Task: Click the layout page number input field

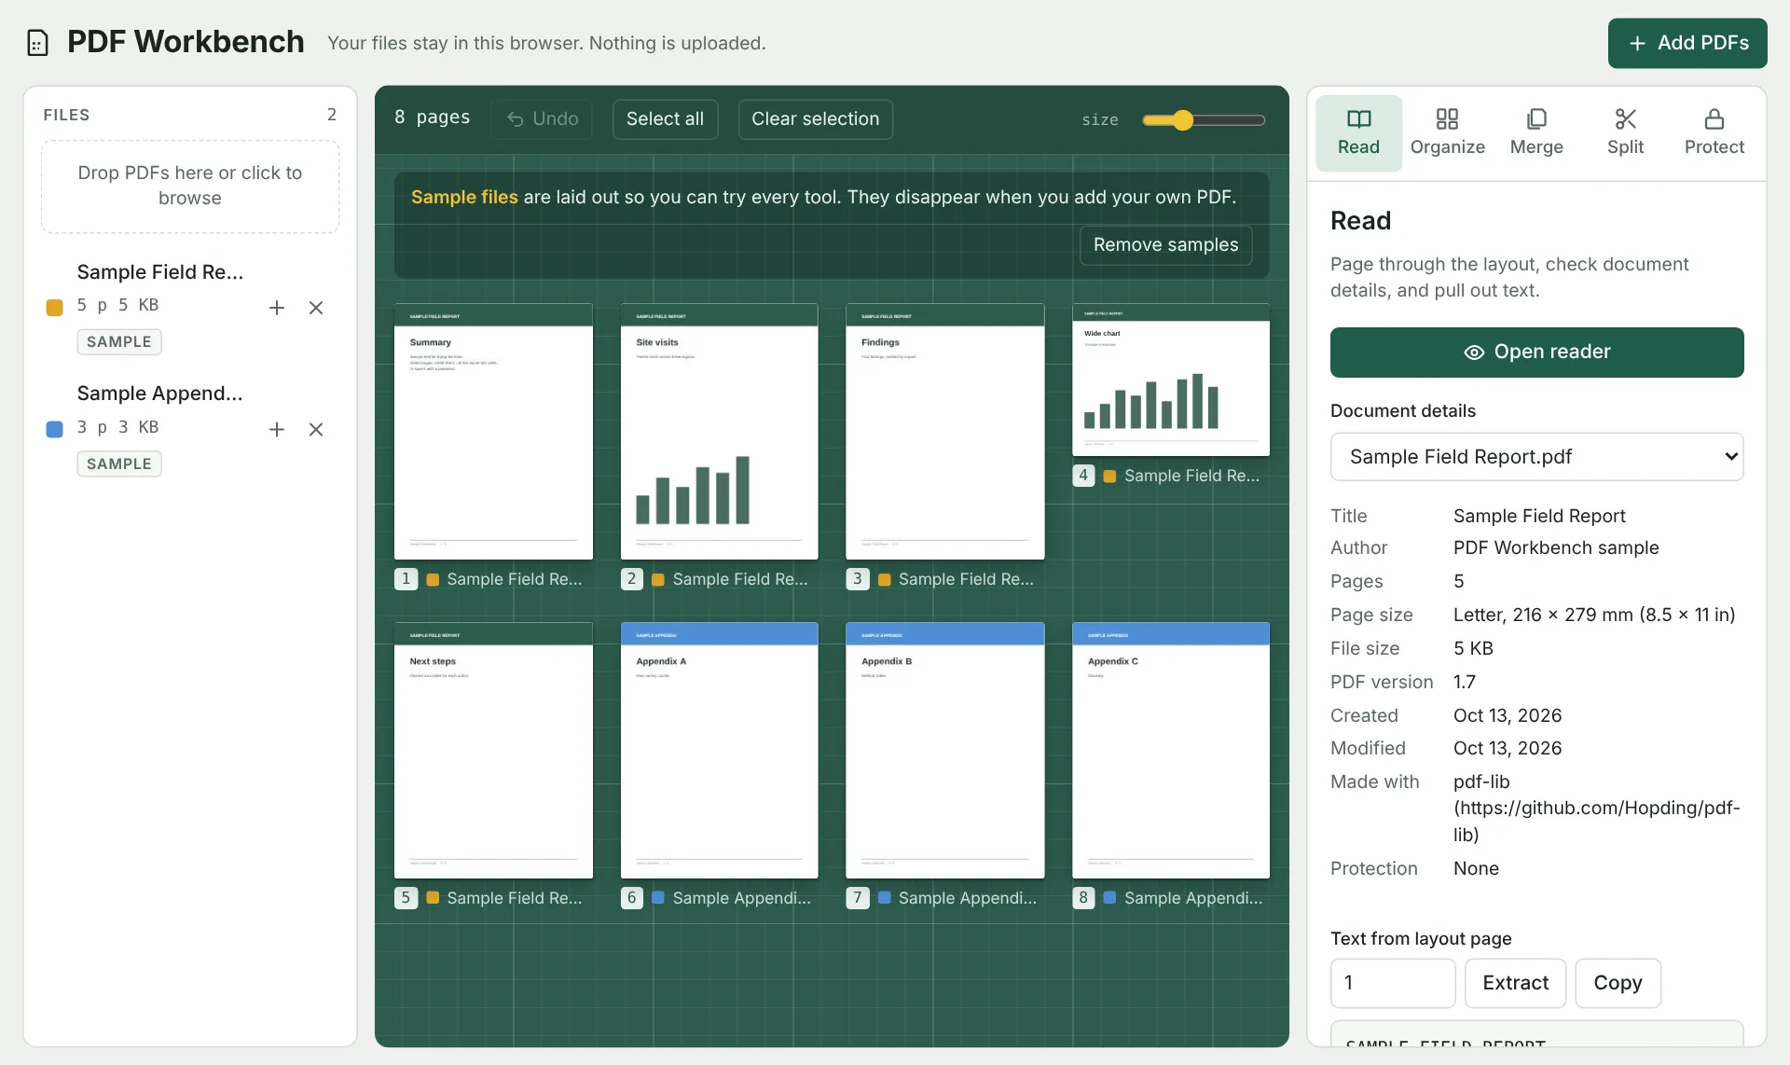Action: click(1392, 983)
